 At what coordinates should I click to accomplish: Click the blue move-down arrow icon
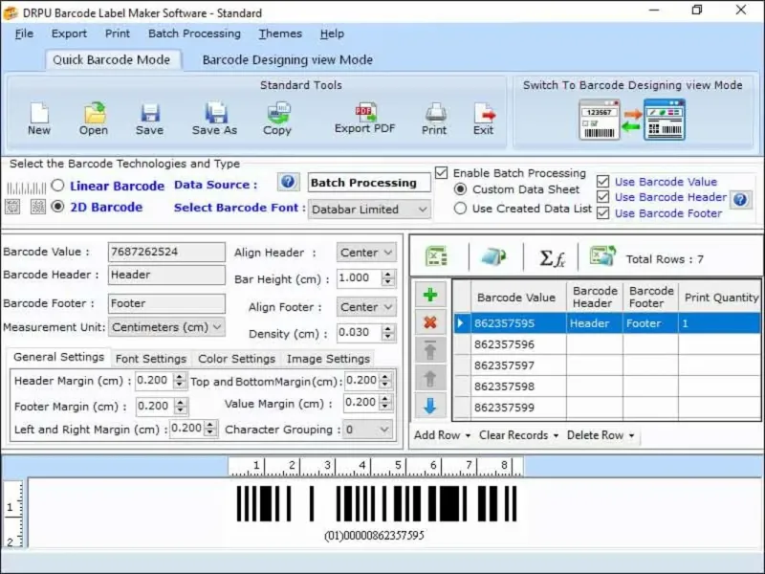coord(430,406)
